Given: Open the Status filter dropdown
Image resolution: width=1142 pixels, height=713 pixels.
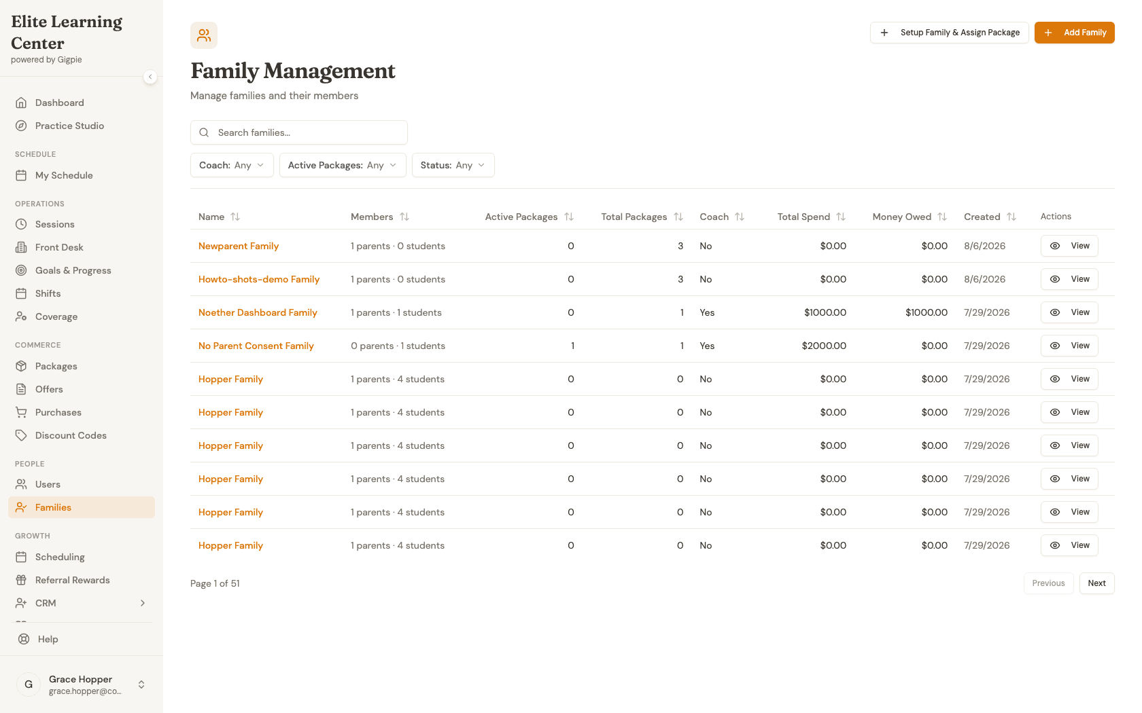Looking at the screenshot, I should [x=453, y=165].
